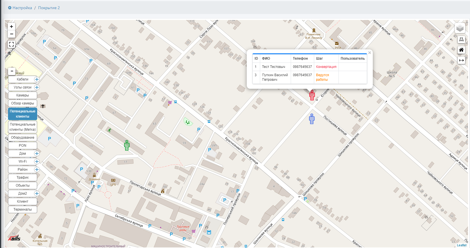Select the green person marker

click(x=127, y=146)
